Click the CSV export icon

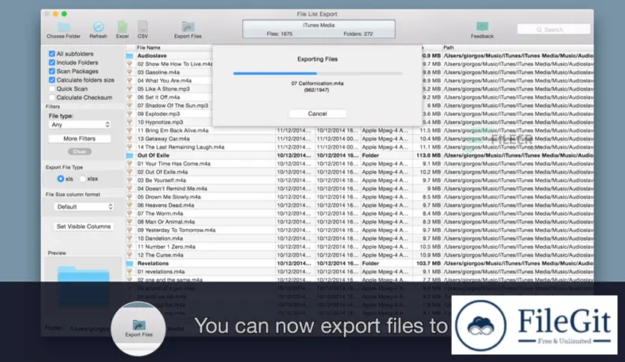tap(142, 27)
